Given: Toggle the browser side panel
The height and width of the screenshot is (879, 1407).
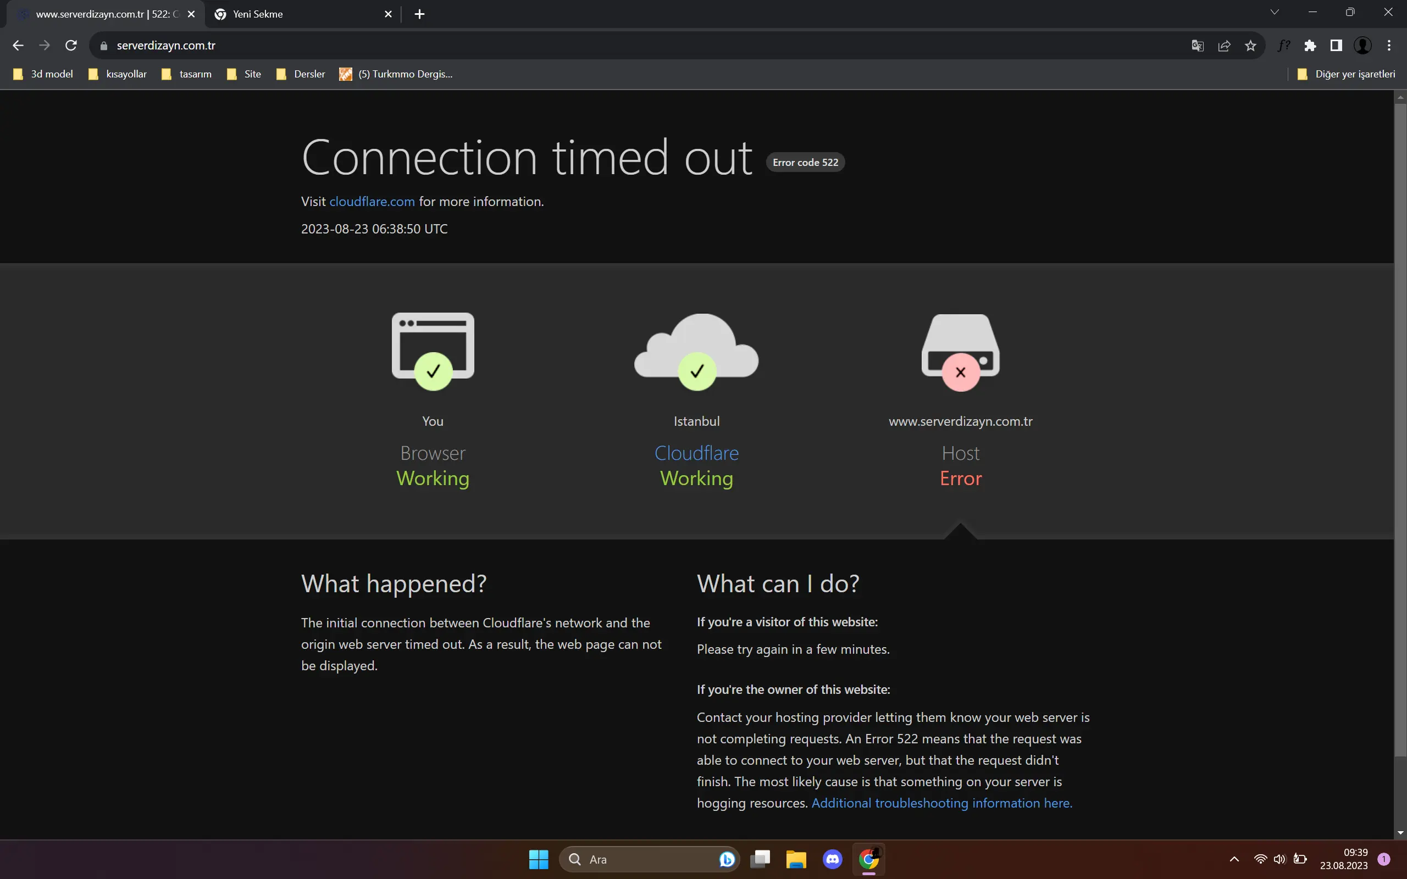Looking at the screenshot, I should tap(1336, 46).
